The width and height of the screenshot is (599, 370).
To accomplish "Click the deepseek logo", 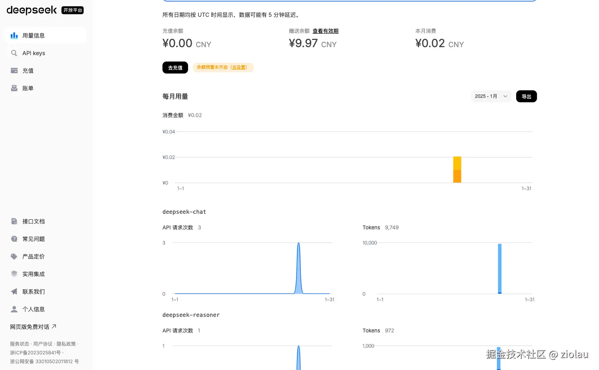I will pos(32,10).
